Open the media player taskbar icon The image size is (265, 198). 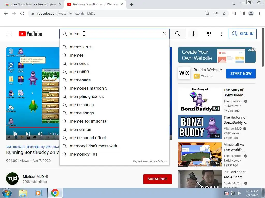39,193
